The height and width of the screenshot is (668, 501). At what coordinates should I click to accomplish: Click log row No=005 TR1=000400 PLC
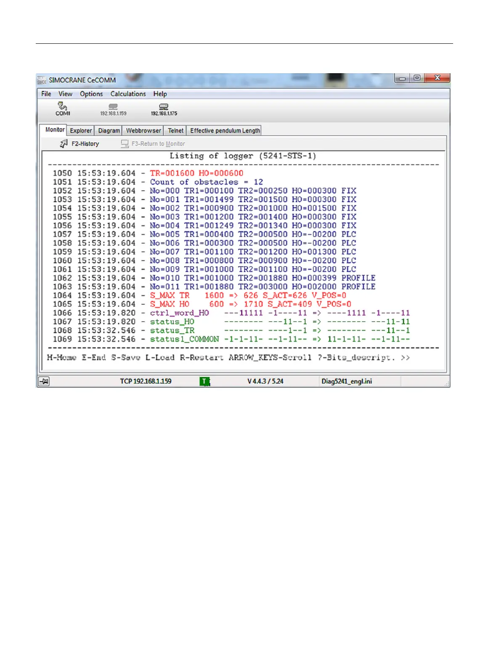click(204, 234)
